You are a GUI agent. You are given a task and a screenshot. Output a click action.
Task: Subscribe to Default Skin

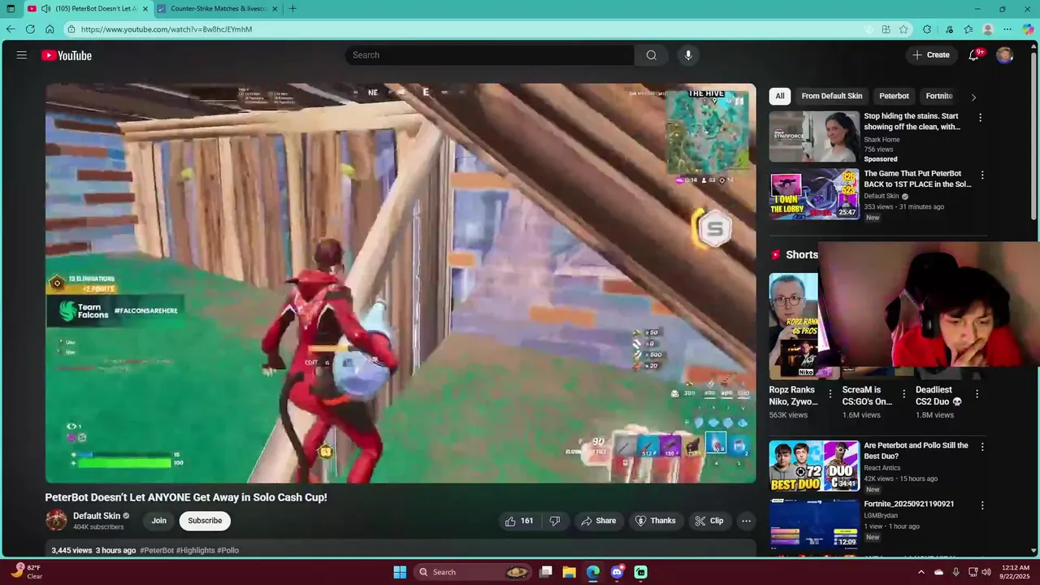pos(205,521)
